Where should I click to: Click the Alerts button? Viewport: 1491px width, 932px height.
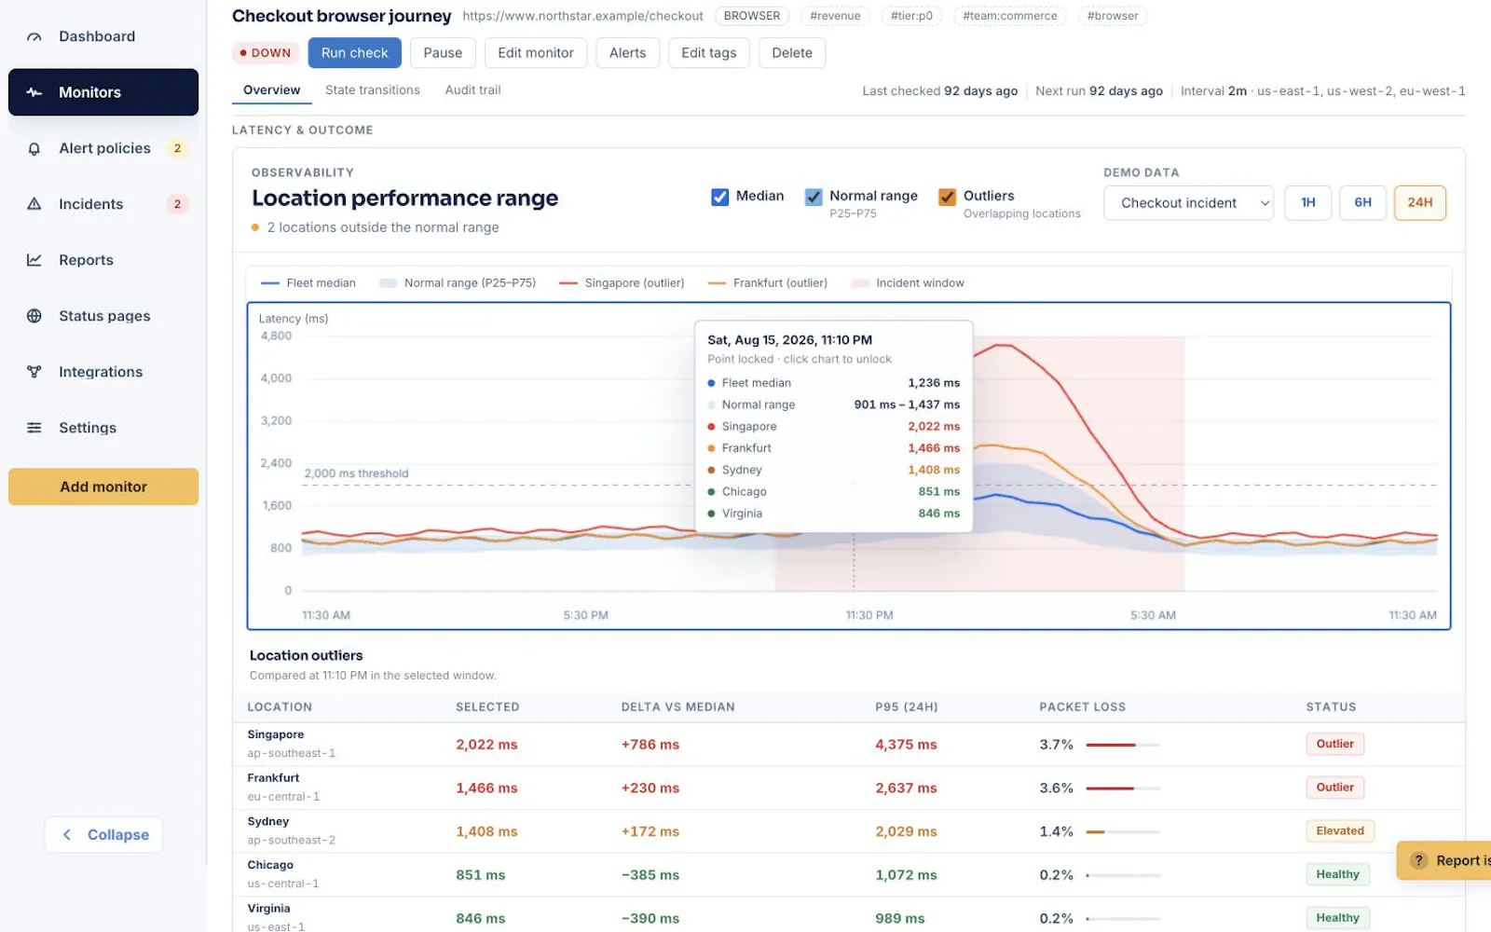click(x=627, y=53)
